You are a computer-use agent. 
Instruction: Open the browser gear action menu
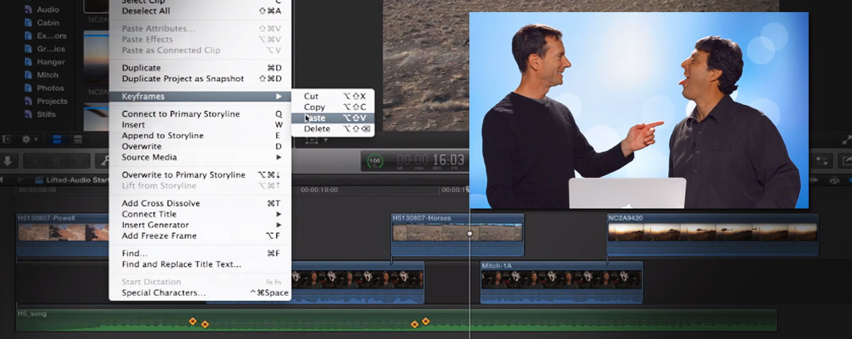30,140
